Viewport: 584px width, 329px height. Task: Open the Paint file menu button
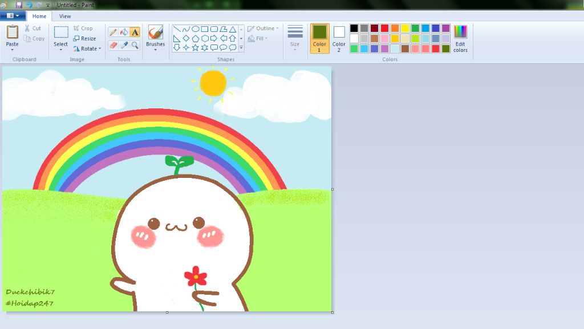coord(13,15)
